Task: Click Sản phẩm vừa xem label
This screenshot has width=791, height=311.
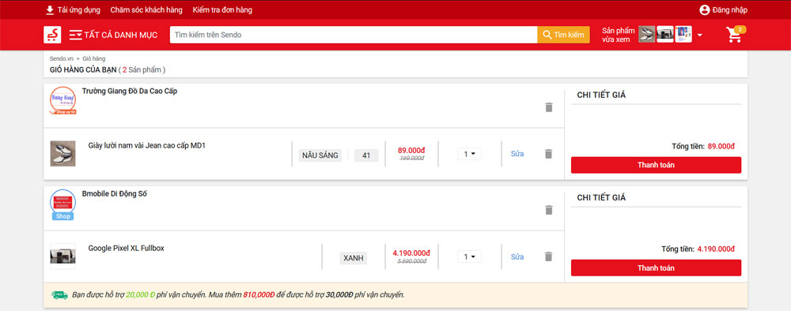Action: 619,35
